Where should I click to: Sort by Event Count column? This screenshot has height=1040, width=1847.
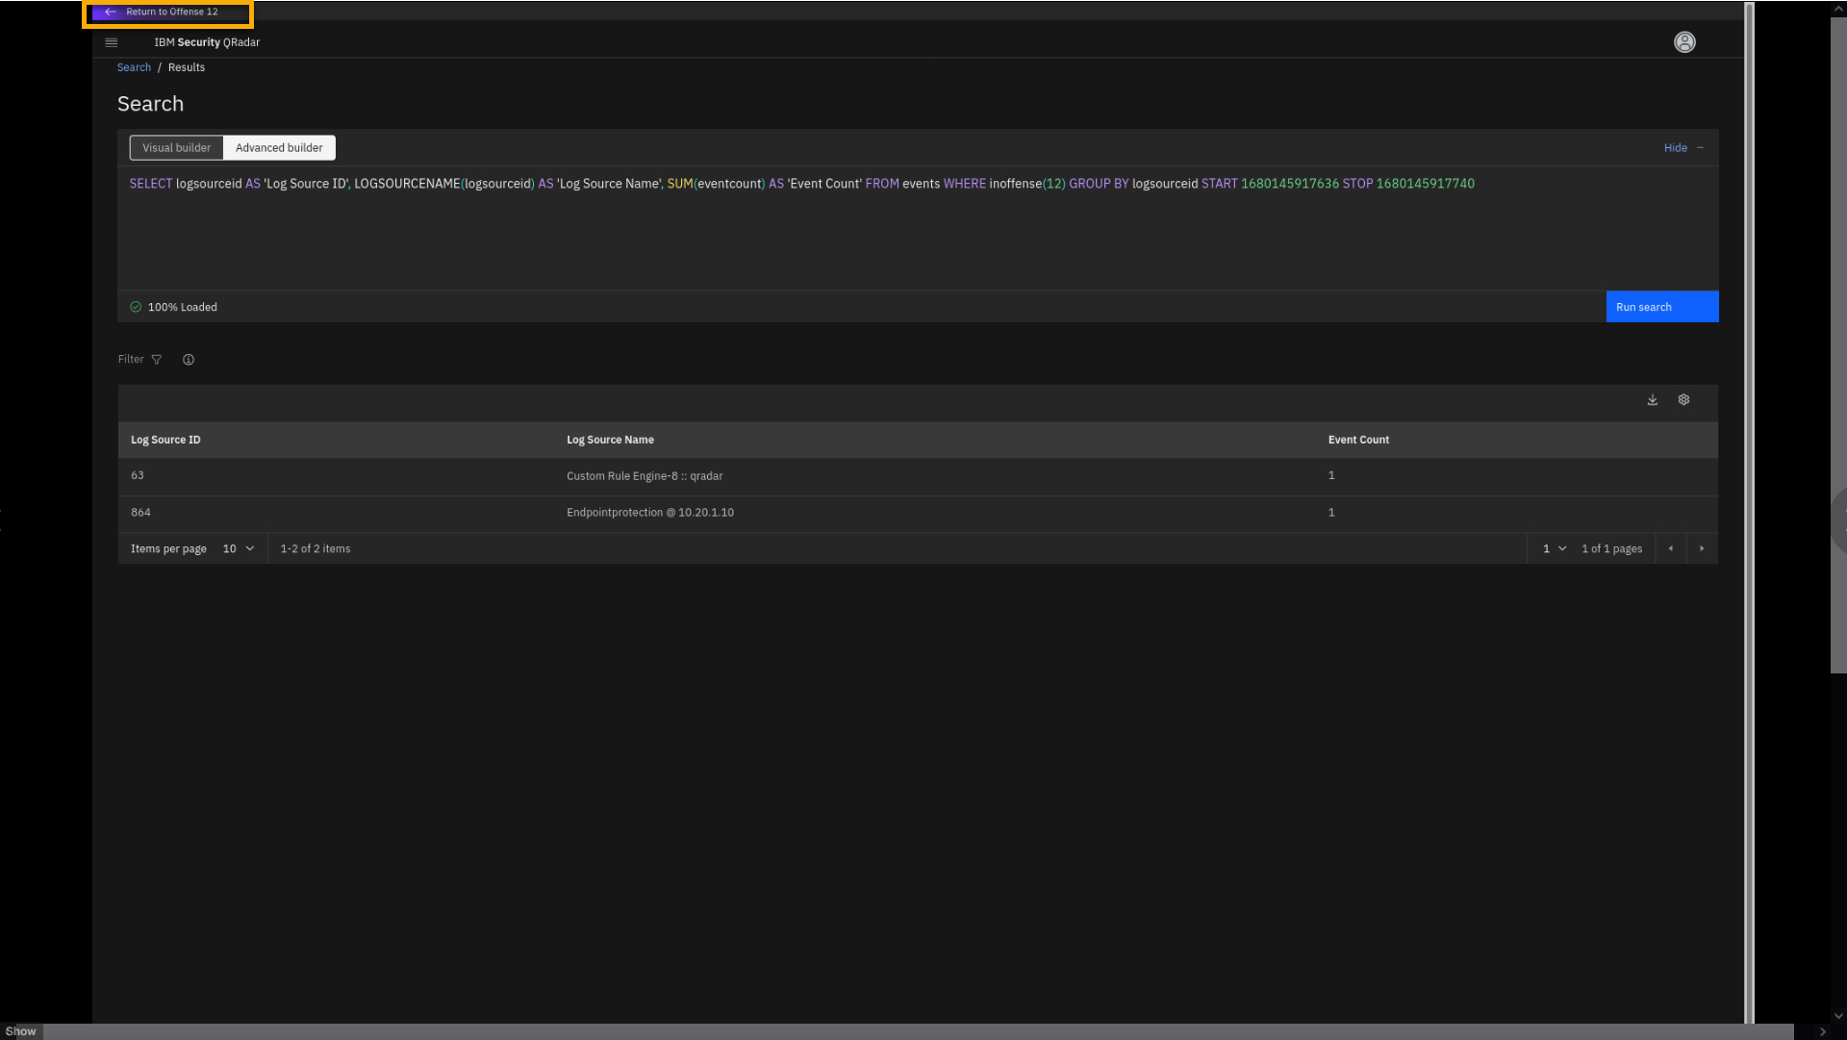click(x=1358, y=440)
